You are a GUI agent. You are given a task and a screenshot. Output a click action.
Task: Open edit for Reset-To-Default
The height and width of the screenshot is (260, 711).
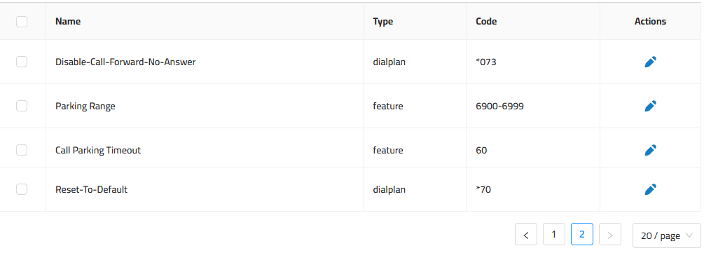[650, 189]
